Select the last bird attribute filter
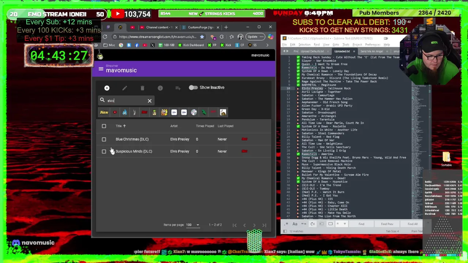 pos(223,112)
